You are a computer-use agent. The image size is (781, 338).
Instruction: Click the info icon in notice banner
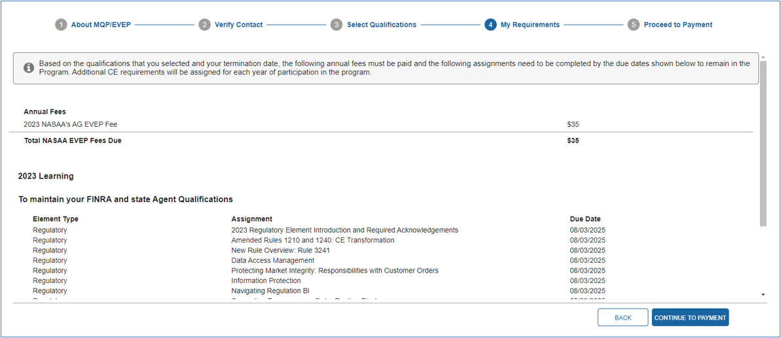(29, 68)
